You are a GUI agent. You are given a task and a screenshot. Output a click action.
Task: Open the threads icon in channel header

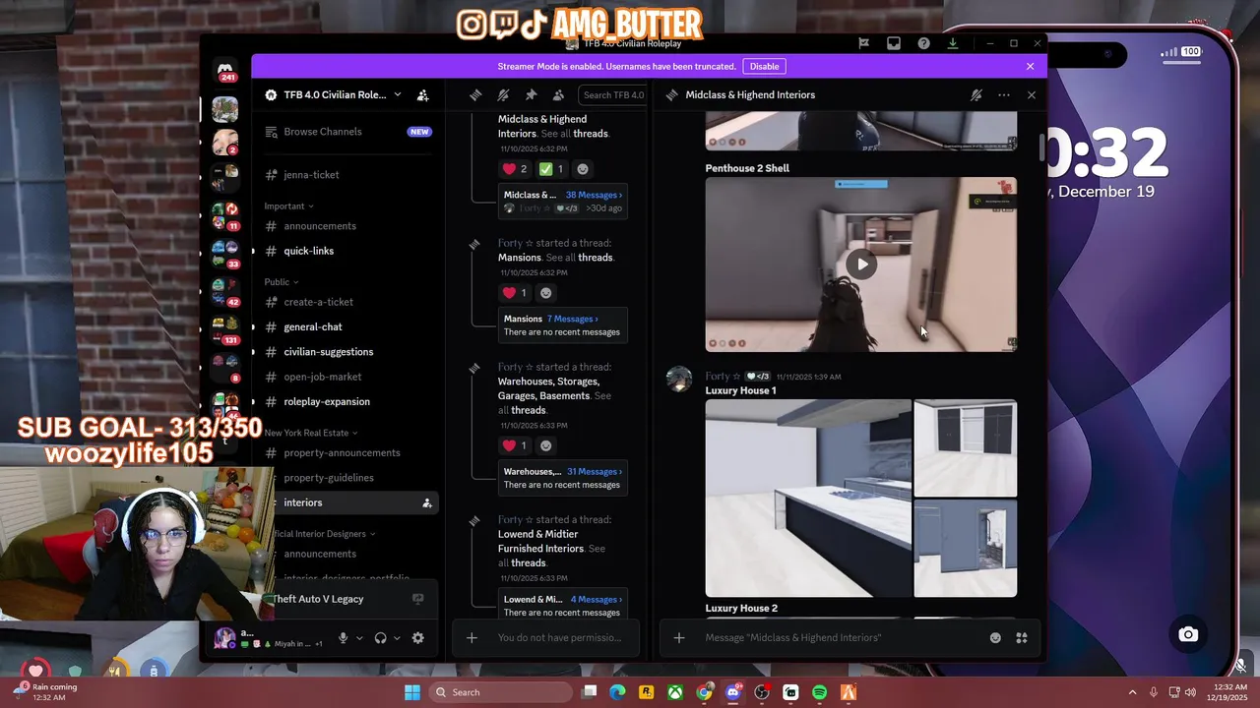tap(475, 95)
